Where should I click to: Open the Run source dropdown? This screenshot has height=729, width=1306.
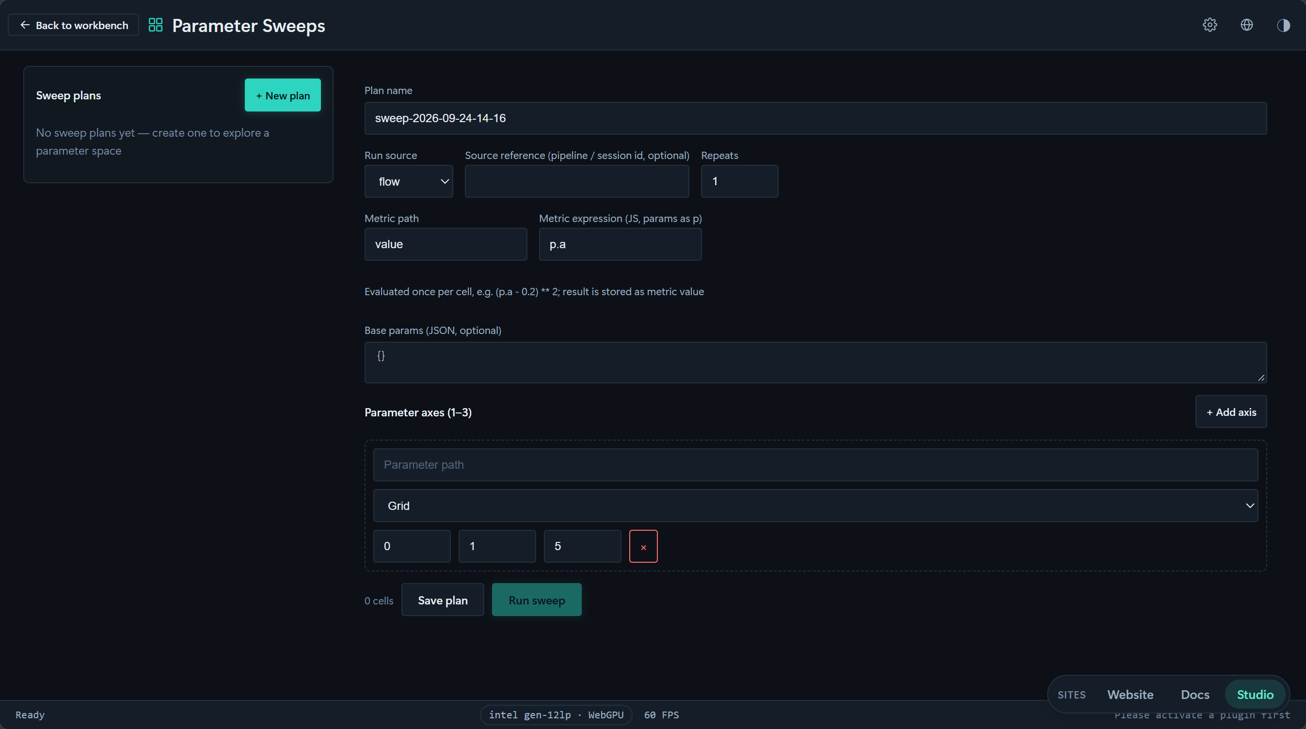(409, 181)
